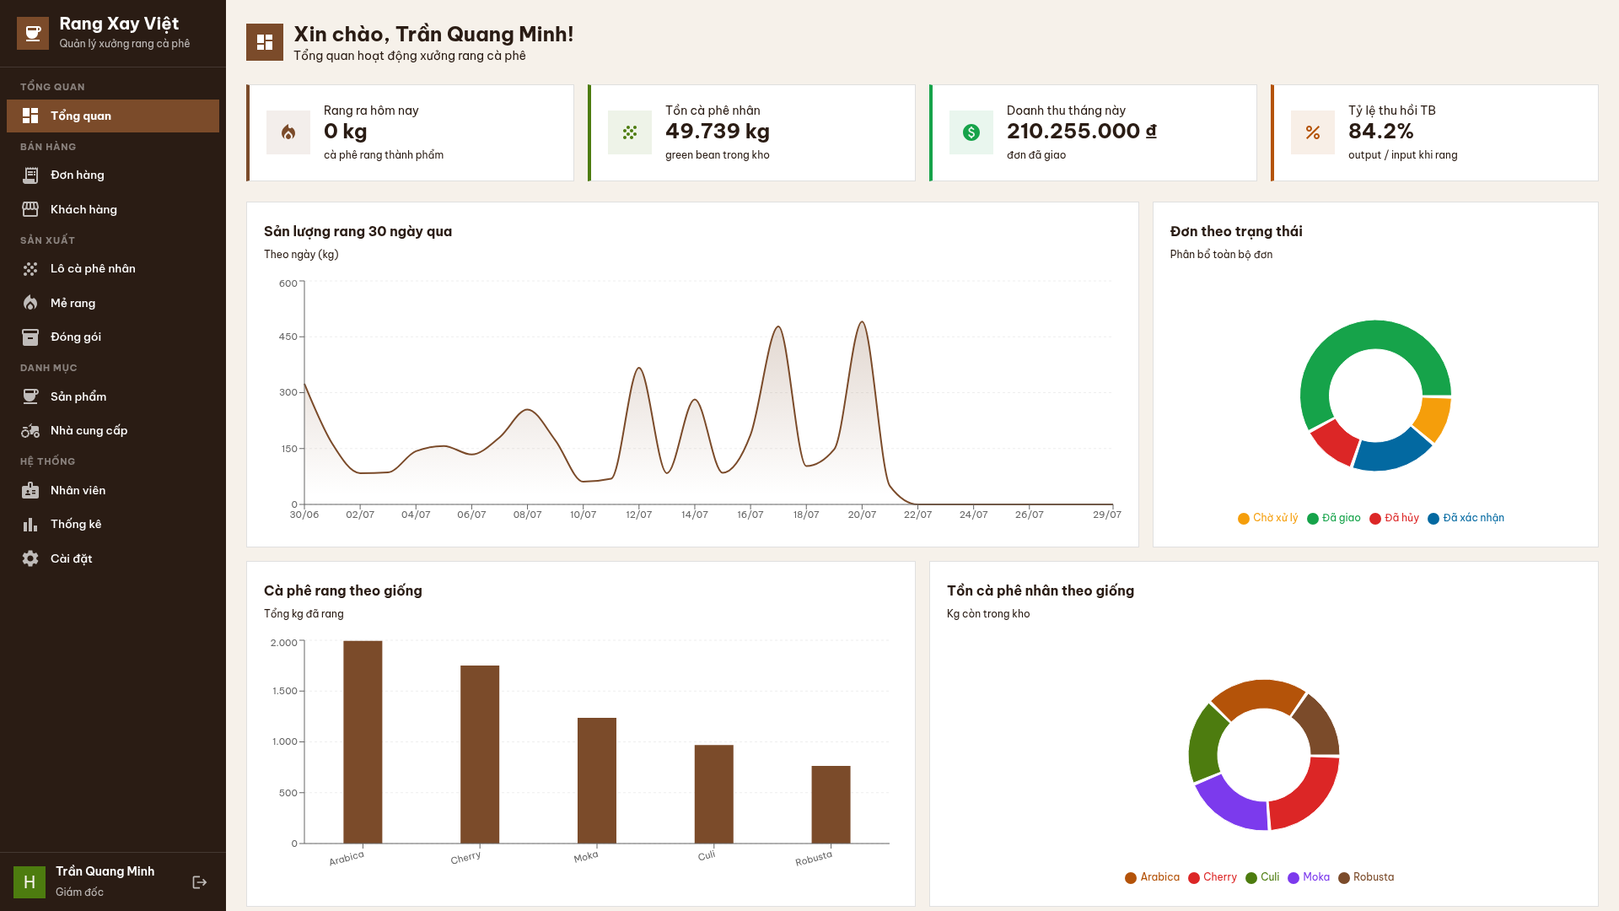Open the Đóng gói box icon

click(x=30, y=337)
